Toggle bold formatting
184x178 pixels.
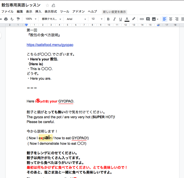click(x=108, y=19)
